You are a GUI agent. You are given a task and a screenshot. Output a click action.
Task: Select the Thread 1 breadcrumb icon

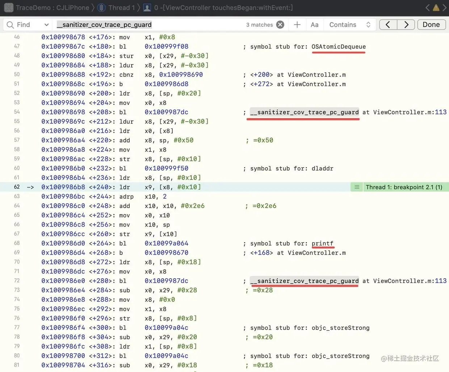pos(102,8)
